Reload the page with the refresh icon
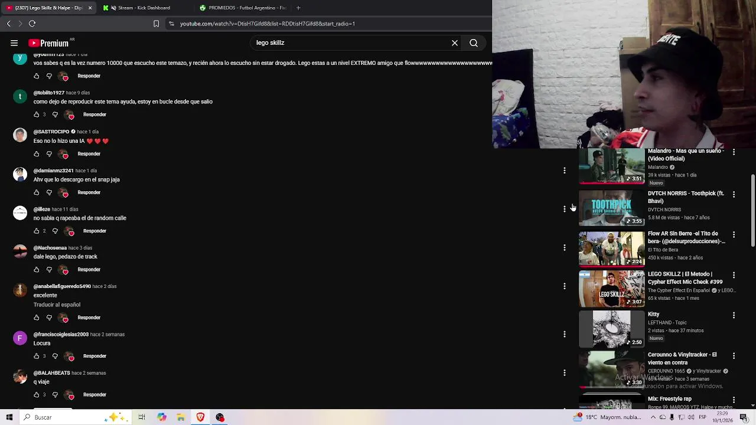 tap(32, 24)
